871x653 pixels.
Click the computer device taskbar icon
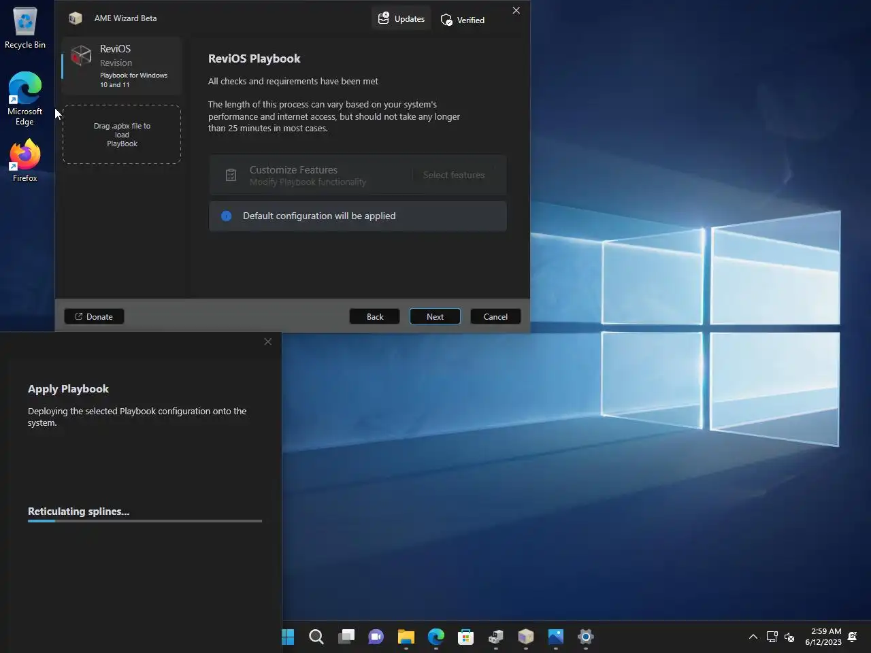pyautogui.click(x=496, y=637)
